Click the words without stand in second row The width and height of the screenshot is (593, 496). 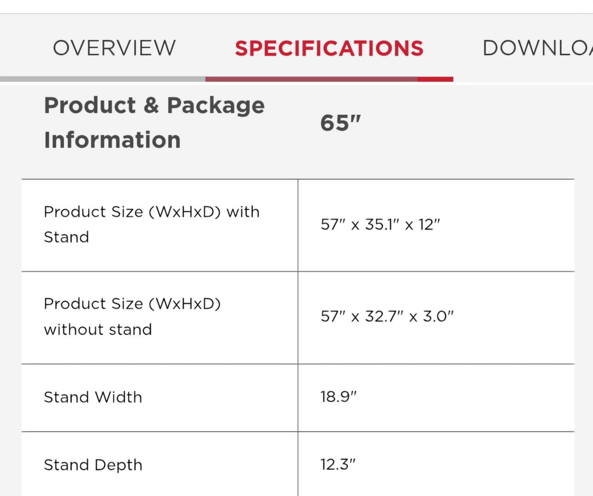98,329
